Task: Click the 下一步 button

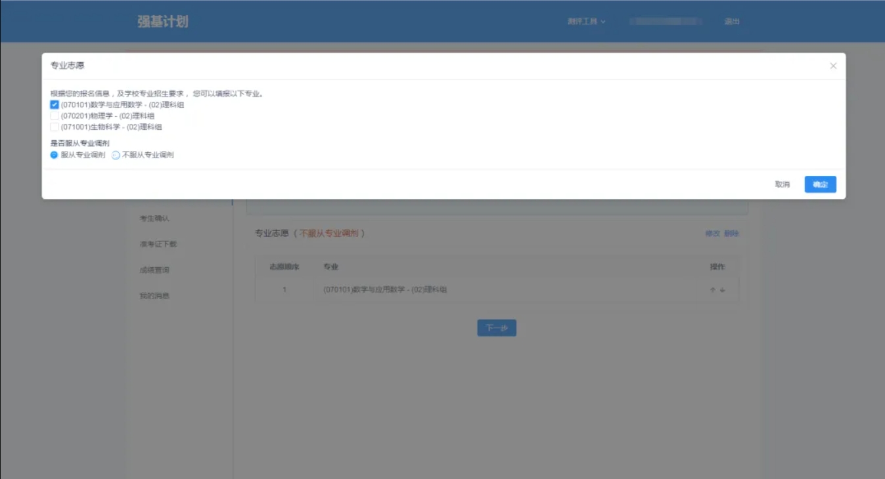Action: point(497,328)
